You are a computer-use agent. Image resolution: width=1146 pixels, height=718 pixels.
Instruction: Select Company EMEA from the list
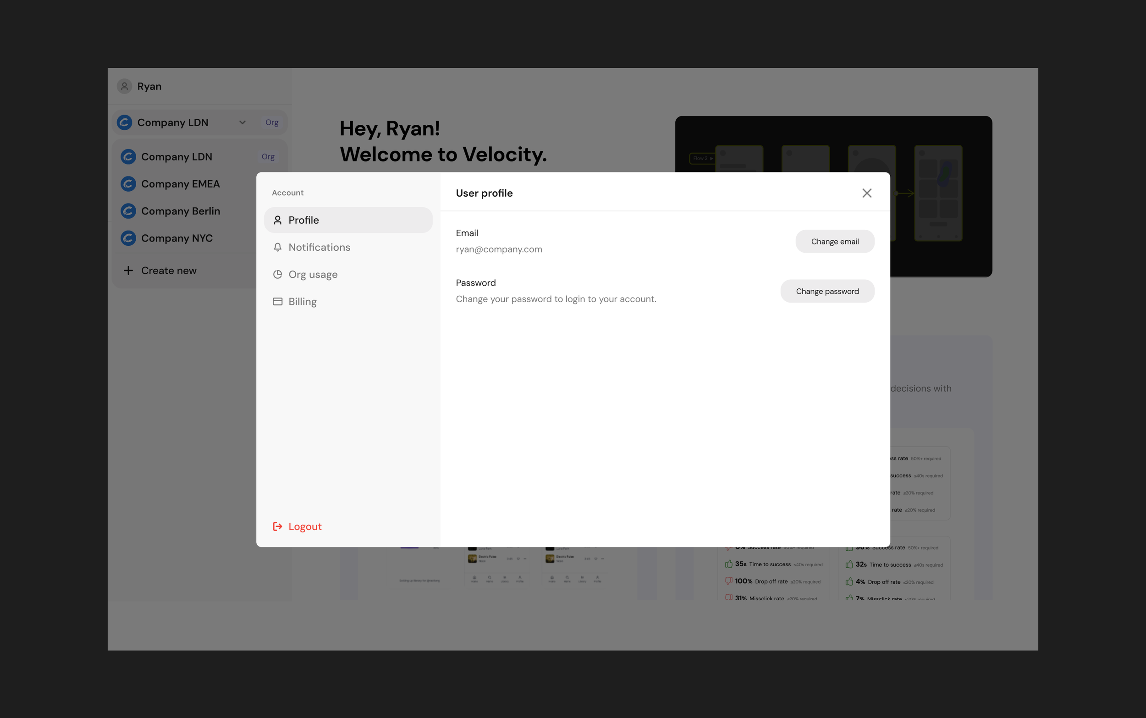click(180, 184)
